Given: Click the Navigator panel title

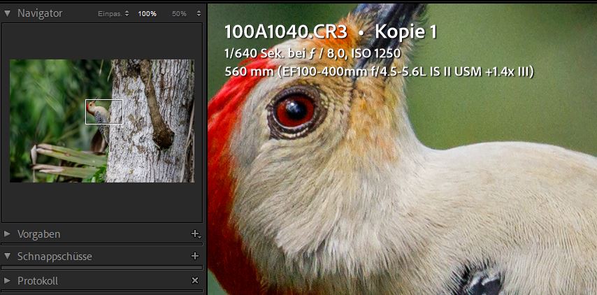Looking at the screenshot, I should 40,13.
